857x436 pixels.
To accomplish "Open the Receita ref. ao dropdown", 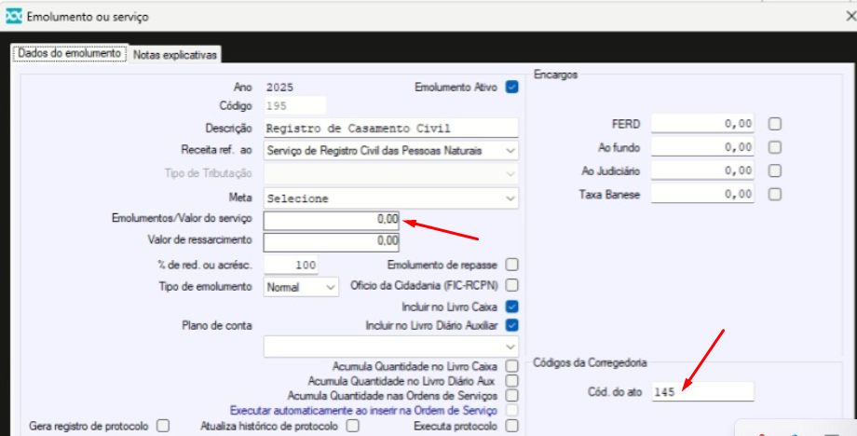I will click(391, 151).
